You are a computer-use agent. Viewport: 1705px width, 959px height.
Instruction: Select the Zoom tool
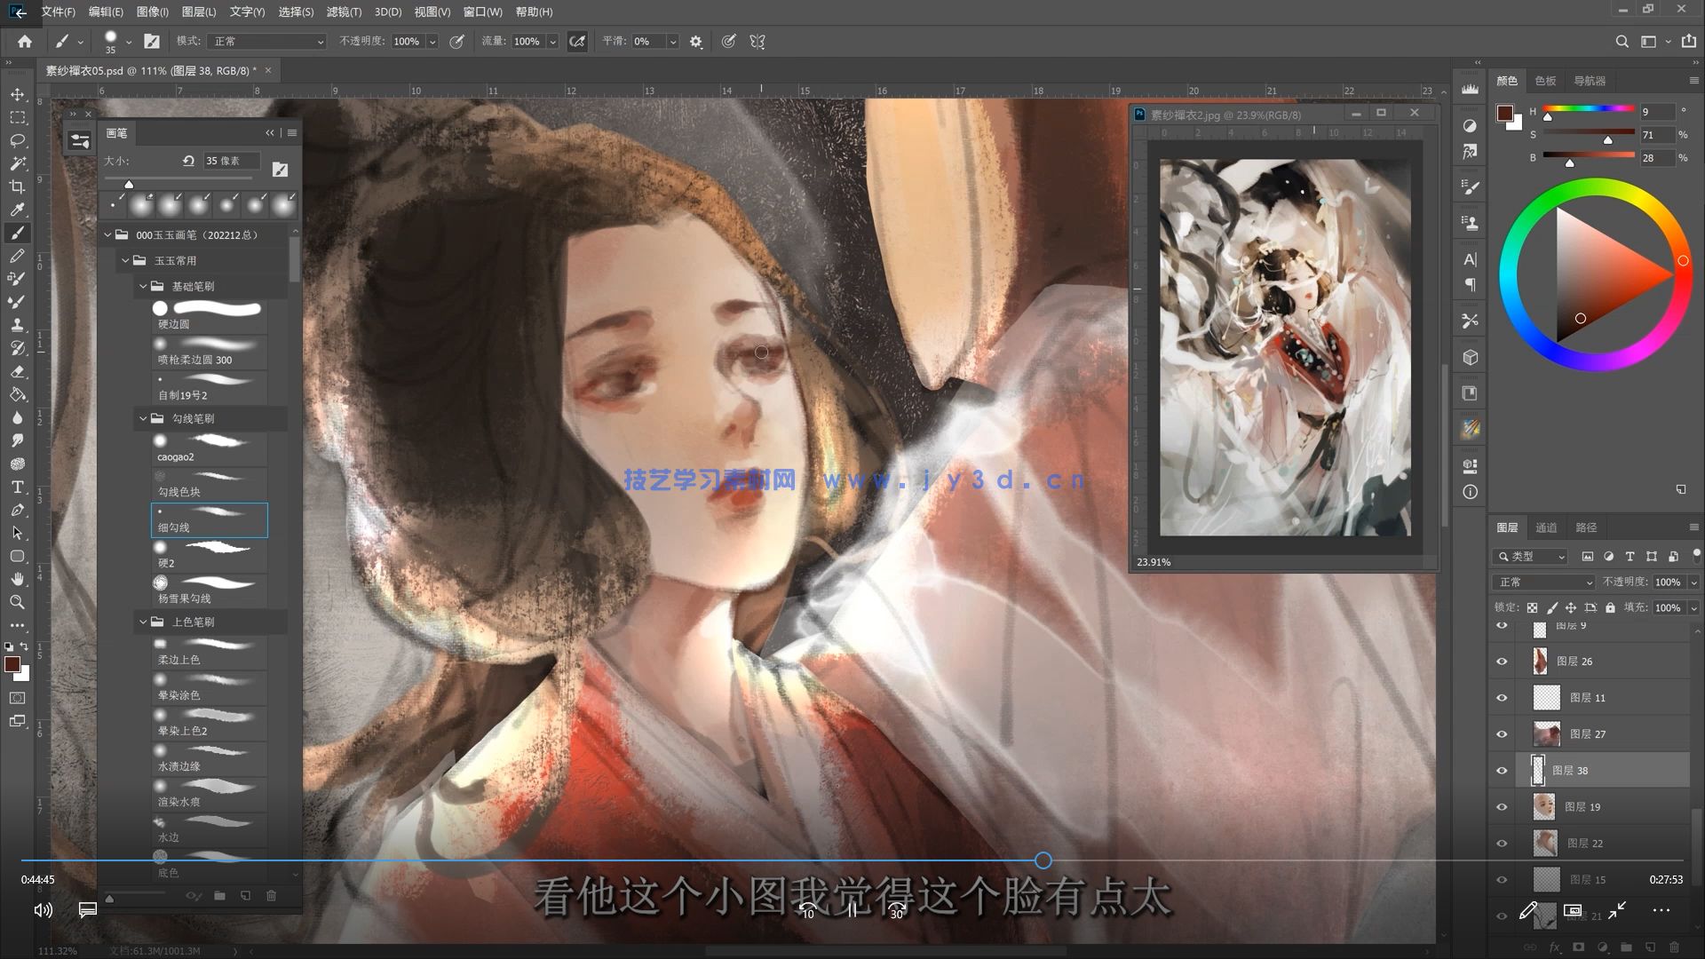click(x=18, y=603)
